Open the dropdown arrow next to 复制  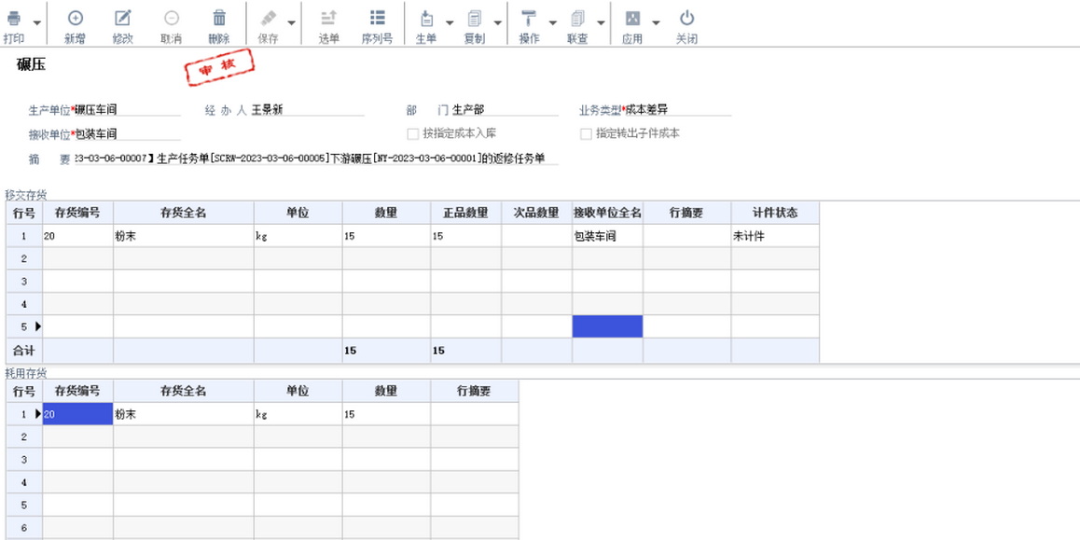[x=497, y=22]
